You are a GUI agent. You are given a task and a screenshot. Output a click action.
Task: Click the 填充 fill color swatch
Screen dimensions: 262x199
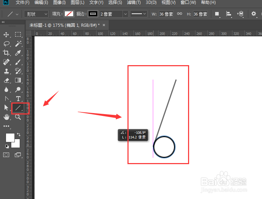69,14
